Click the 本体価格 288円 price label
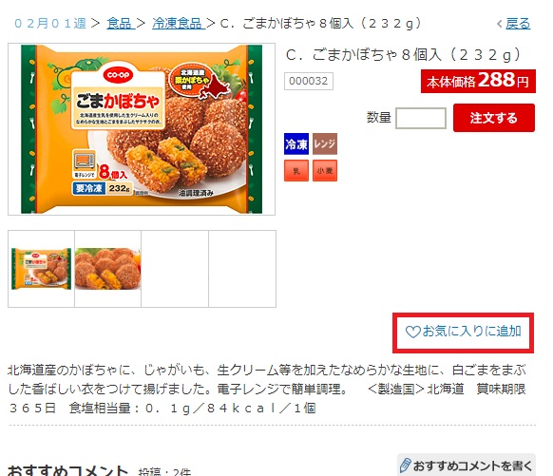This screenshot has height=476, width=553. click(x=478, y=81)
